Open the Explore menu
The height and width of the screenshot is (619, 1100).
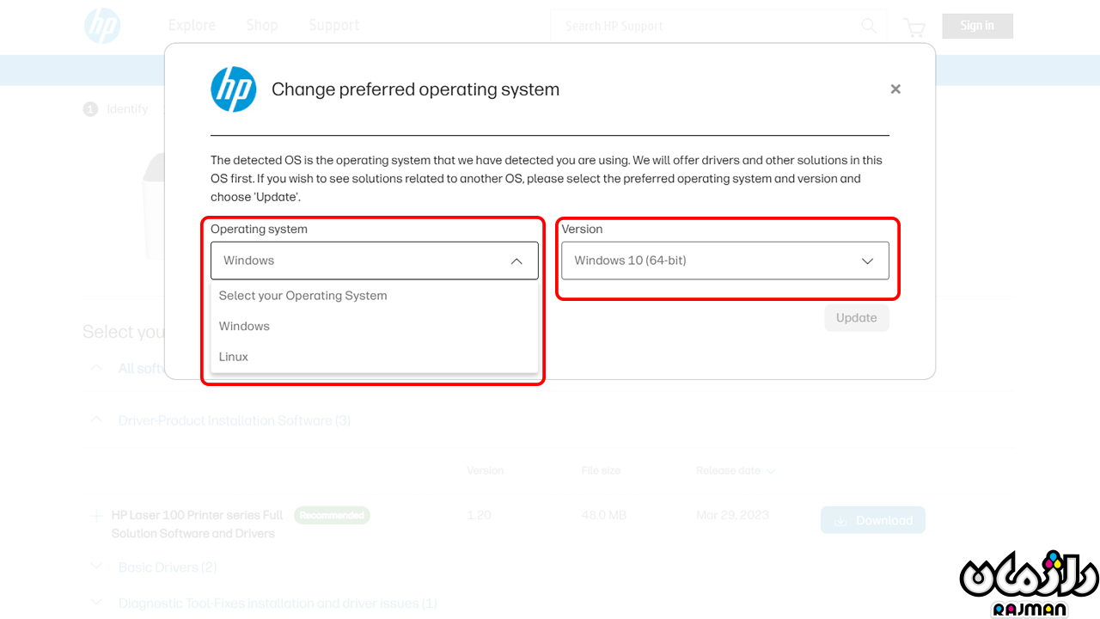192,26
